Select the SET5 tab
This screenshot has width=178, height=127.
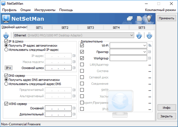(142, 28)
